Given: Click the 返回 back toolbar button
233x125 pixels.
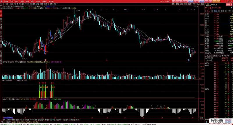Looking at the screenshot, I should coord(202,4).
